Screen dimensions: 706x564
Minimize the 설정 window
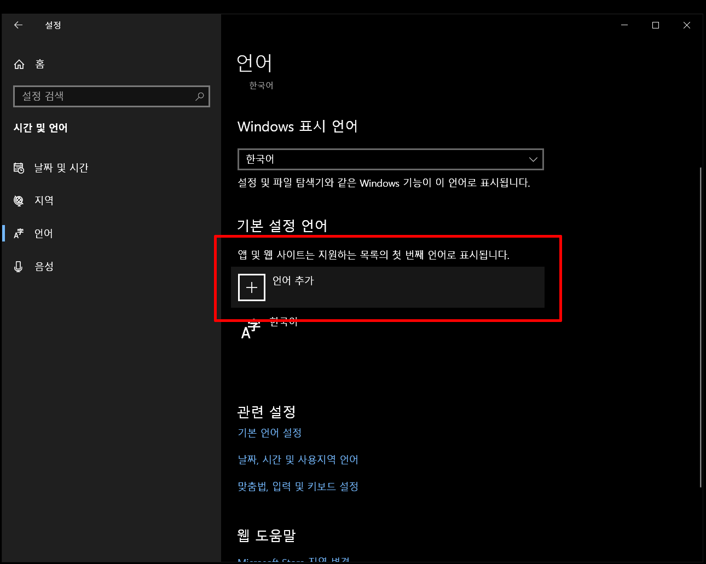[x=624, y=25]
